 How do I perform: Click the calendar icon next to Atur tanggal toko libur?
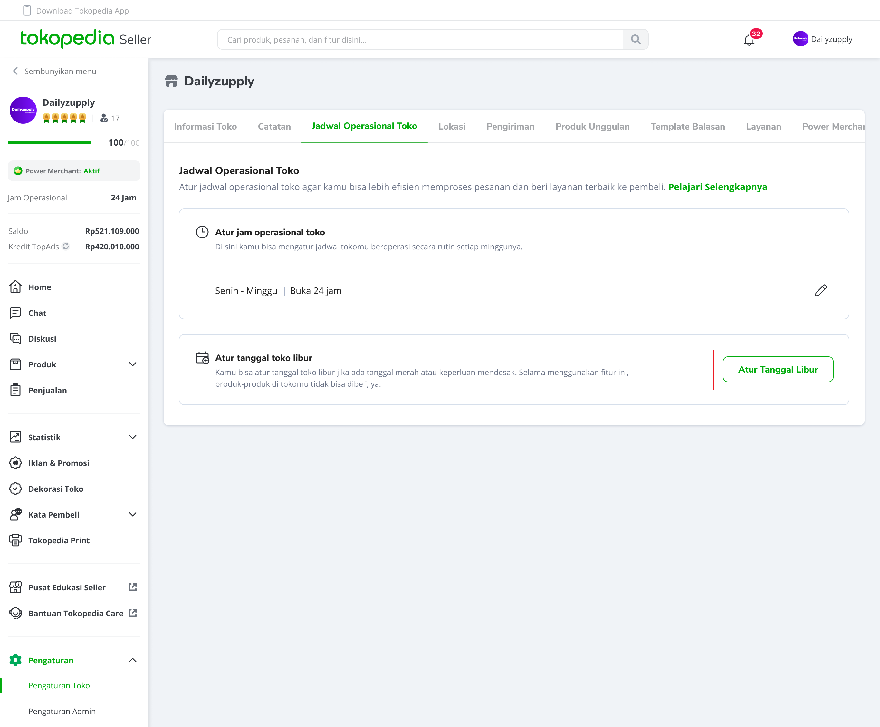(x=202, y=358)
